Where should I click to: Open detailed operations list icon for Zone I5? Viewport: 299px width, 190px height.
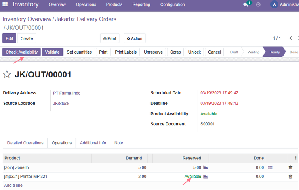270,167
